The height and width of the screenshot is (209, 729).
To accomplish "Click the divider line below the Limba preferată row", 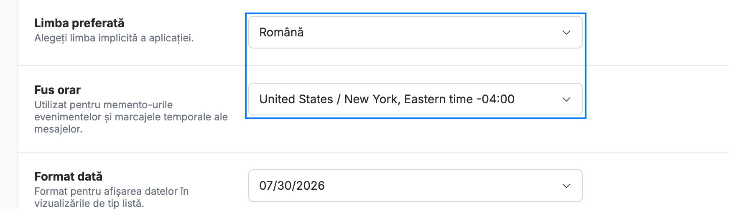I will pyautogui.click(x=373, y=66).
